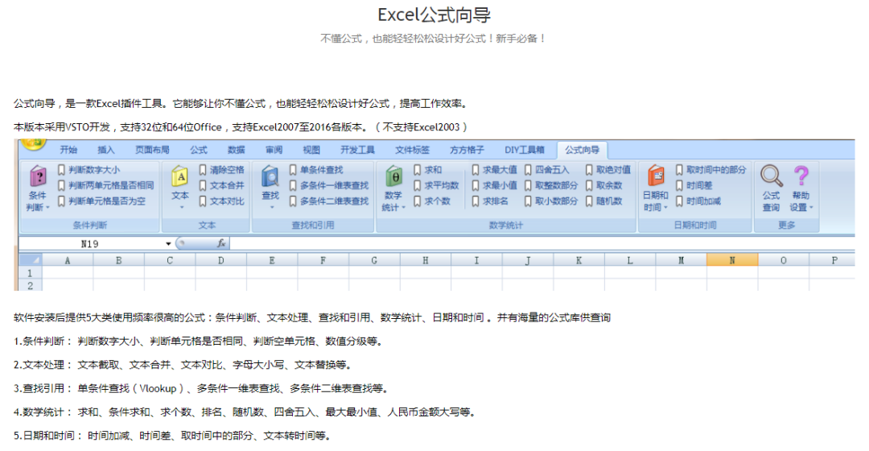Image resolution: width=869 pixels, height=451 pixels.
Task: Click the line starting '5.日期和时间：'
Action: [172, 436]
